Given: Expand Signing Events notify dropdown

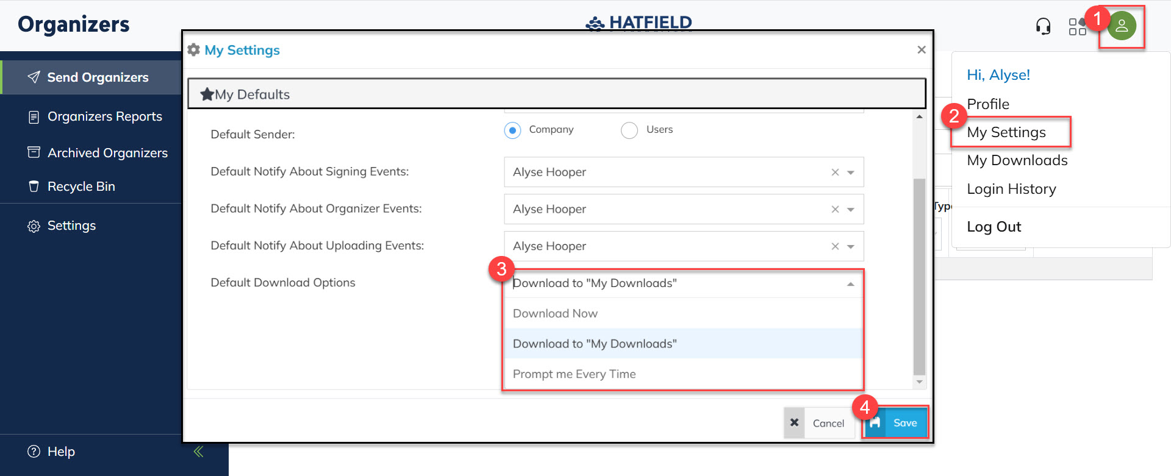Looking at the screenshot, I should 851,172.
